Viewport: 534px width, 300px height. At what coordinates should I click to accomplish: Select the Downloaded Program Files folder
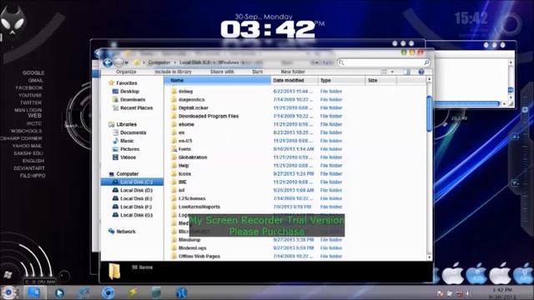[x=209, y=116]
